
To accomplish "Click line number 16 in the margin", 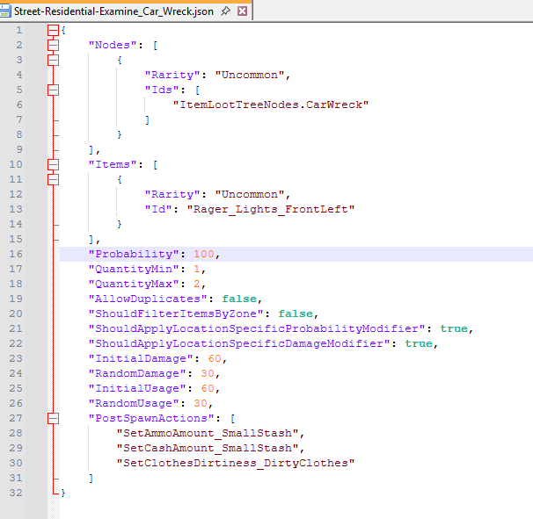I will [x=18, y=254].
